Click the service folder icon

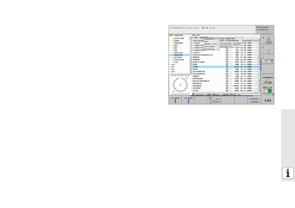(x=174, y=53)
